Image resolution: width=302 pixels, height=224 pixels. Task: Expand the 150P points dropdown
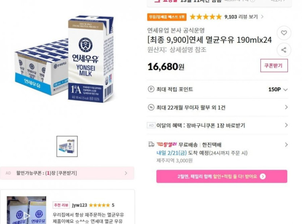285,90
